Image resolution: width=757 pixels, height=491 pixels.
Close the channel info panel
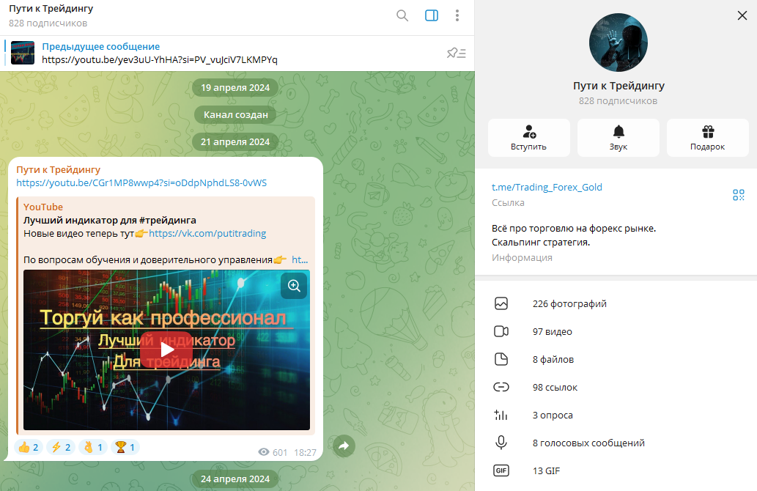click(741, 15)
